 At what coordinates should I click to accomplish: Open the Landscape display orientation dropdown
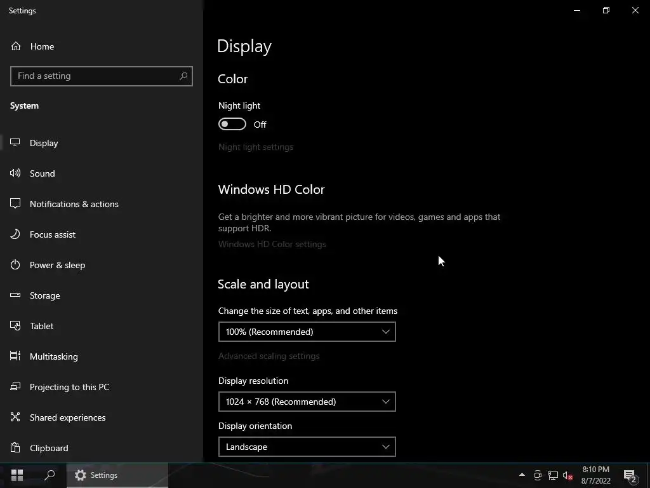tap(307, 447)
